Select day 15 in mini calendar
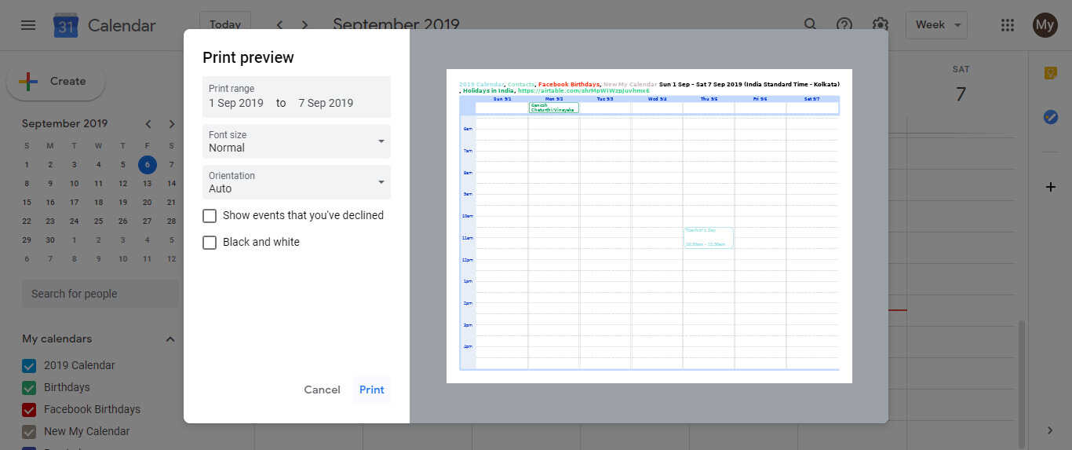The image size is (1072, 450). (x=27, y=202)
